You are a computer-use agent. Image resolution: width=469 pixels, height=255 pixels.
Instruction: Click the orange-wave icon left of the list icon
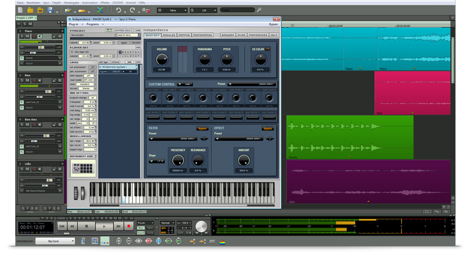[x=202, y=241]
